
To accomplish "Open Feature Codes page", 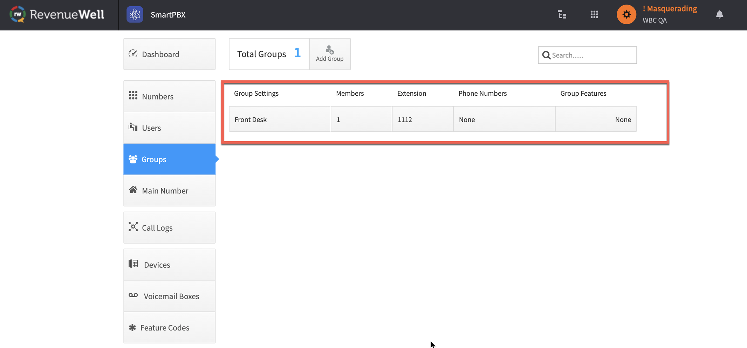I will coord(169,328).
